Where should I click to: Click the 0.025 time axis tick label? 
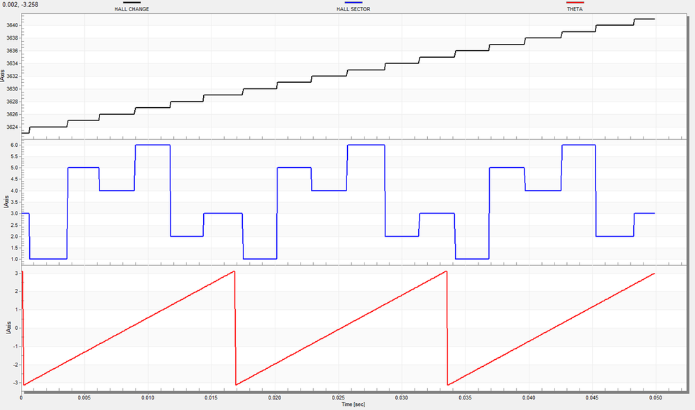(x=337, y=398)
